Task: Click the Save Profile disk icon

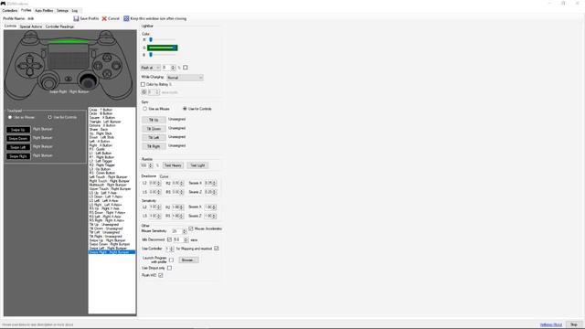Action: 76,18
